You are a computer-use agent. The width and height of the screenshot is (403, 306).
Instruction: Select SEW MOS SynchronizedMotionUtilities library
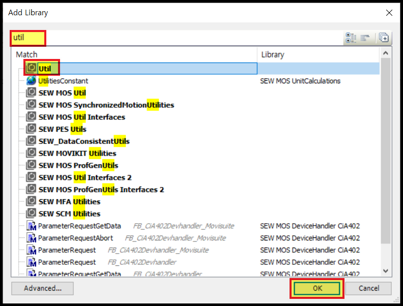[x=106, y=105]
